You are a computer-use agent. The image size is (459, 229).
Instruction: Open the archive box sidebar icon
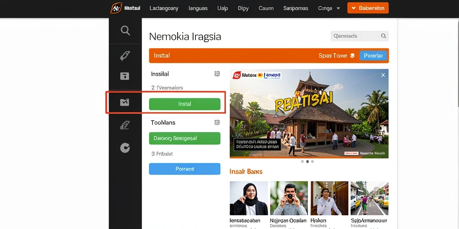[x=125, y=76]
